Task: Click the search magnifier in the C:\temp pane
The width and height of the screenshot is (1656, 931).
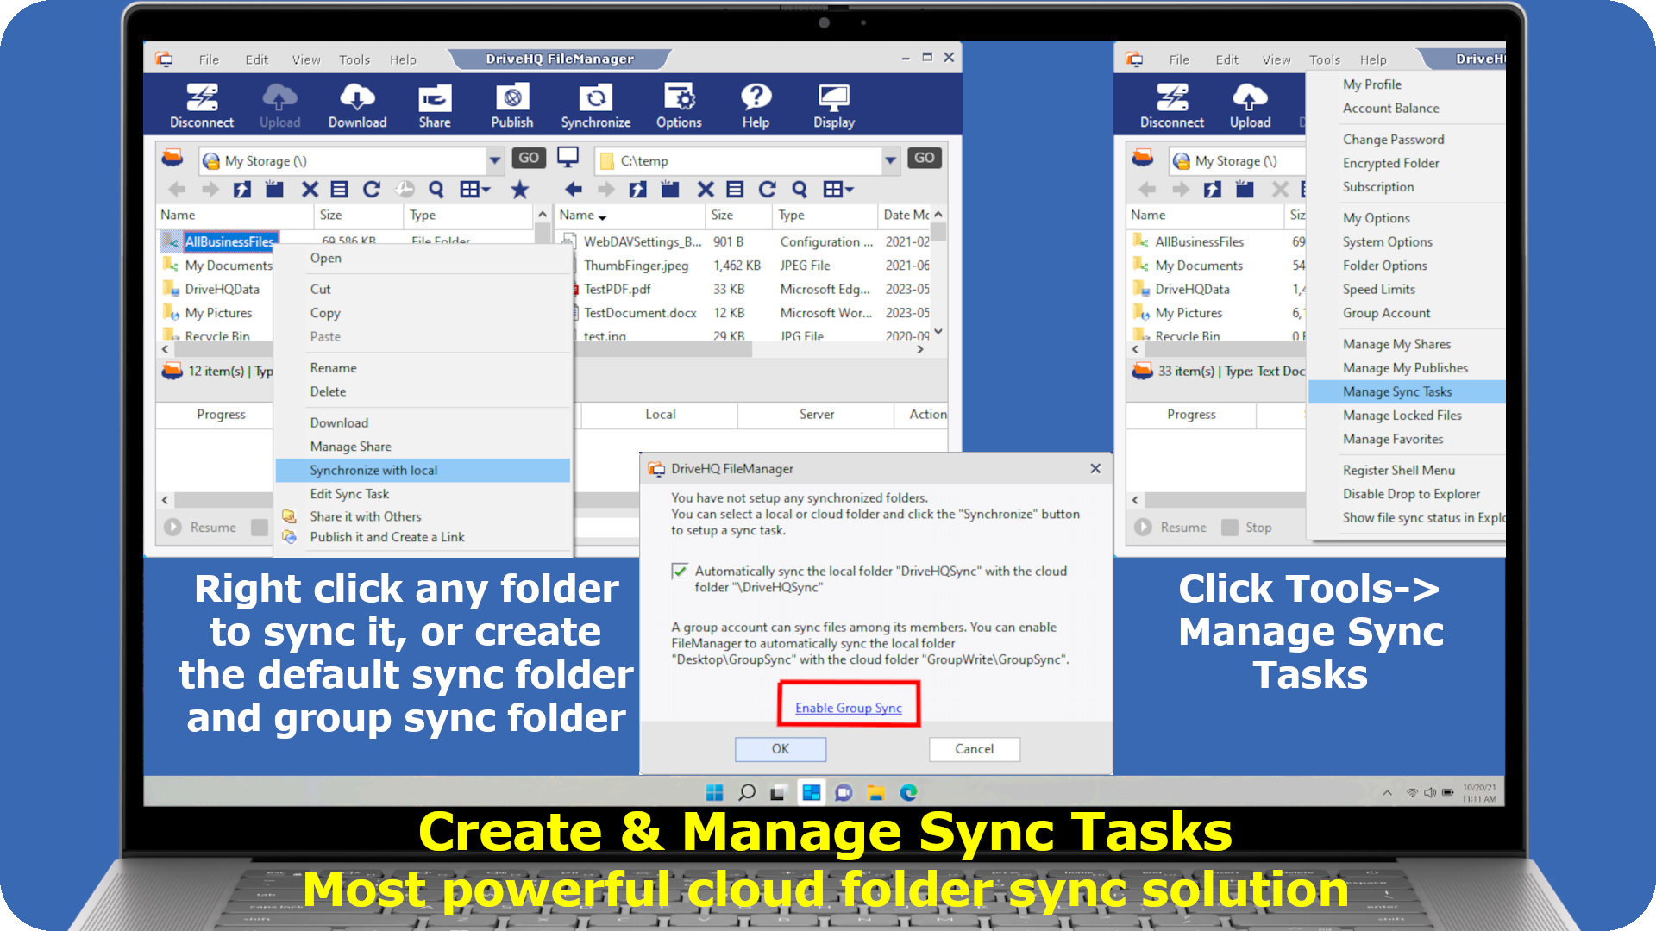Action: pos(800,190)
